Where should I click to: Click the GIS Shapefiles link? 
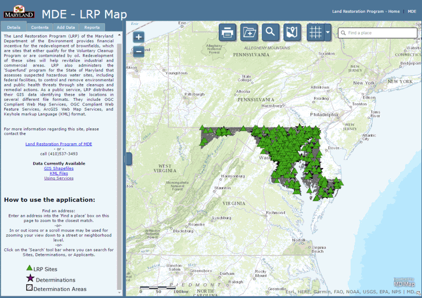[x=59, y=168]
